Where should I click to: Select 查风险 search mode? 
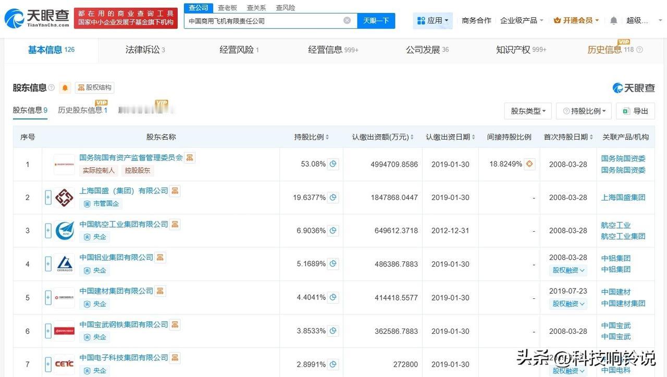pyautogui.click(x=285, y=8)
